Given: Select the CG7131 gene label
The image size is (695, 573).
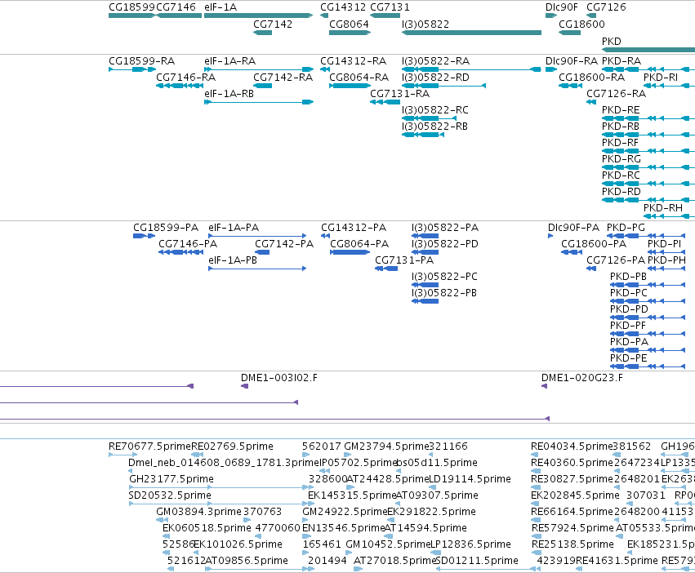Looking at the screenshot, I should [390, 7].
